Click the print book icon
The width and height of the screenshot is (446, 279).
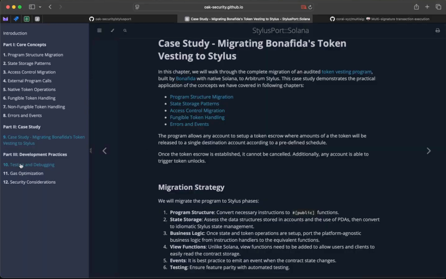point(438,30)
